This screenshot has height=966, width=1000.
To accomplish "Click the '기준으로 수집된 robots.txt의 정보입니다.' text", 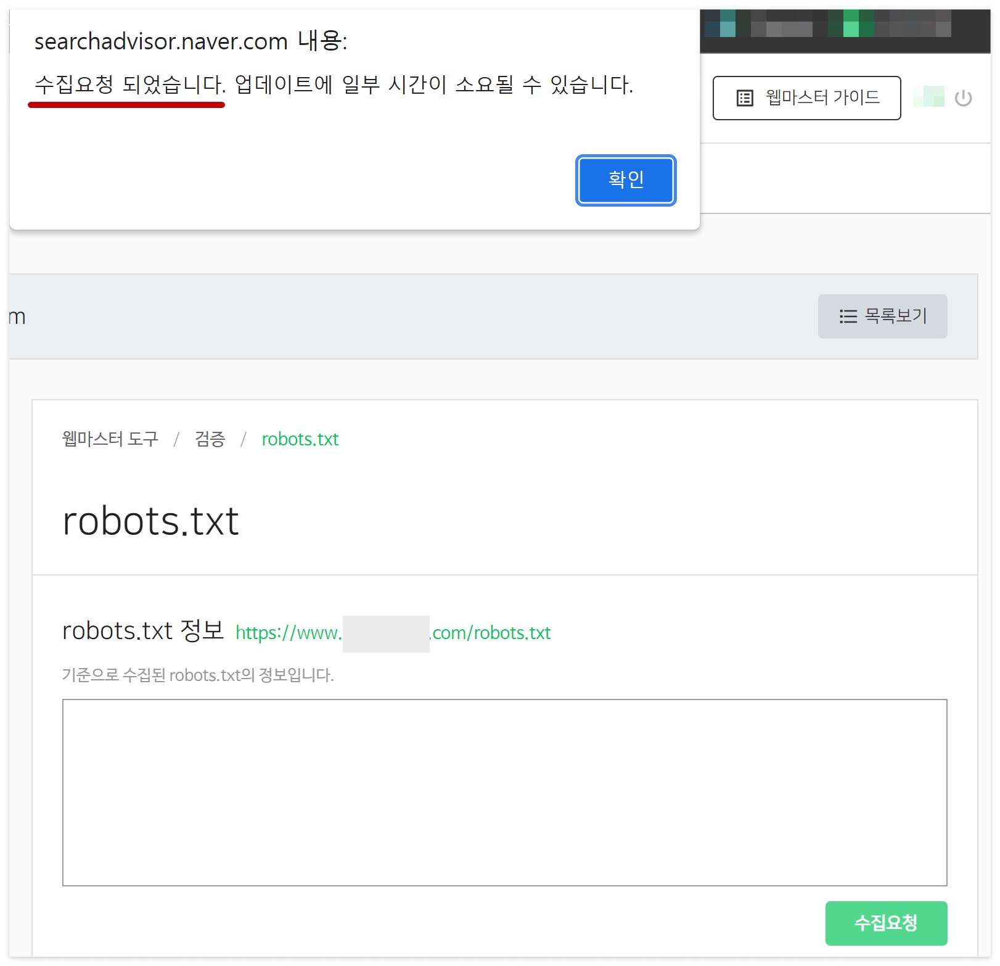I will [198, 675].
